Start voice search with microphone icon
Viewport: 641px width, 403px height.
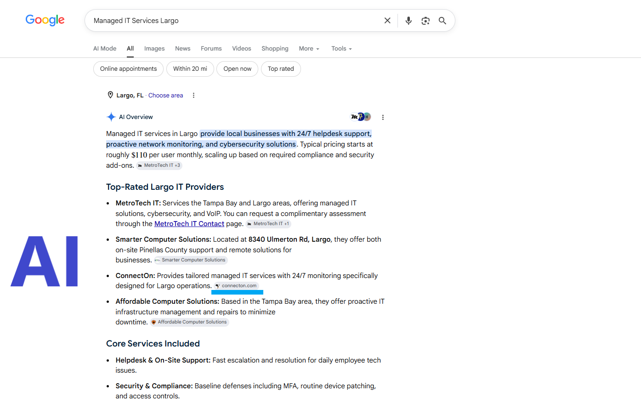(408, 21)
